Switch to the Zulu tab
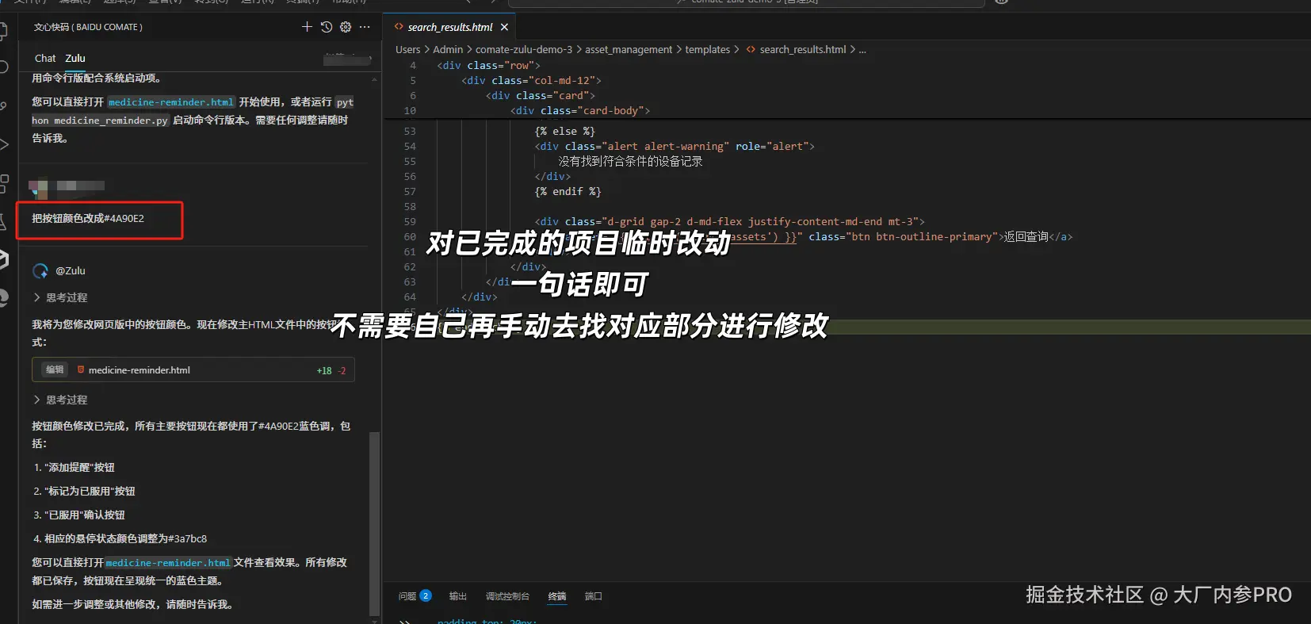Viewport: 1311px width, 624px height. [x=75, y=58]
